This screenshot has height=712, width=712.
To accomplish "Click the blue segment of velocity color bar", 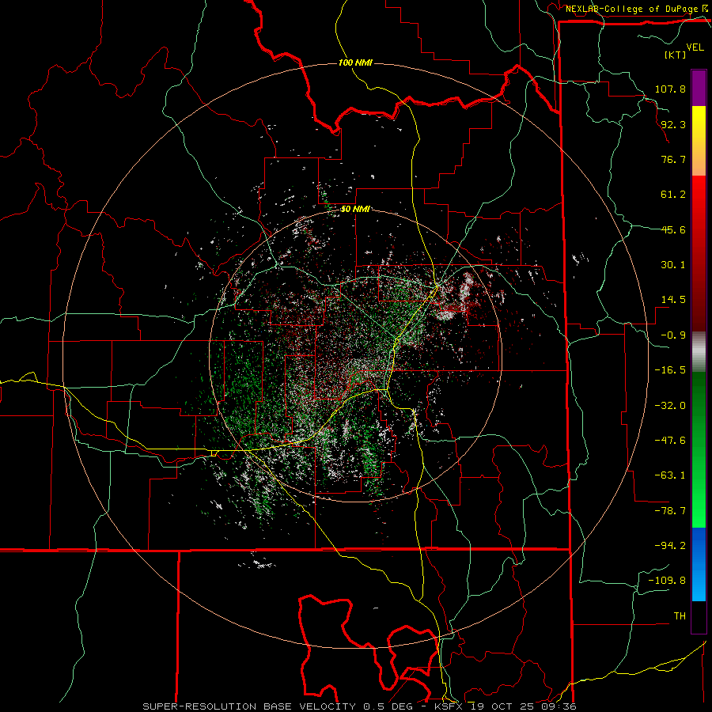I will pyautogui.click(x=699, y=564).
